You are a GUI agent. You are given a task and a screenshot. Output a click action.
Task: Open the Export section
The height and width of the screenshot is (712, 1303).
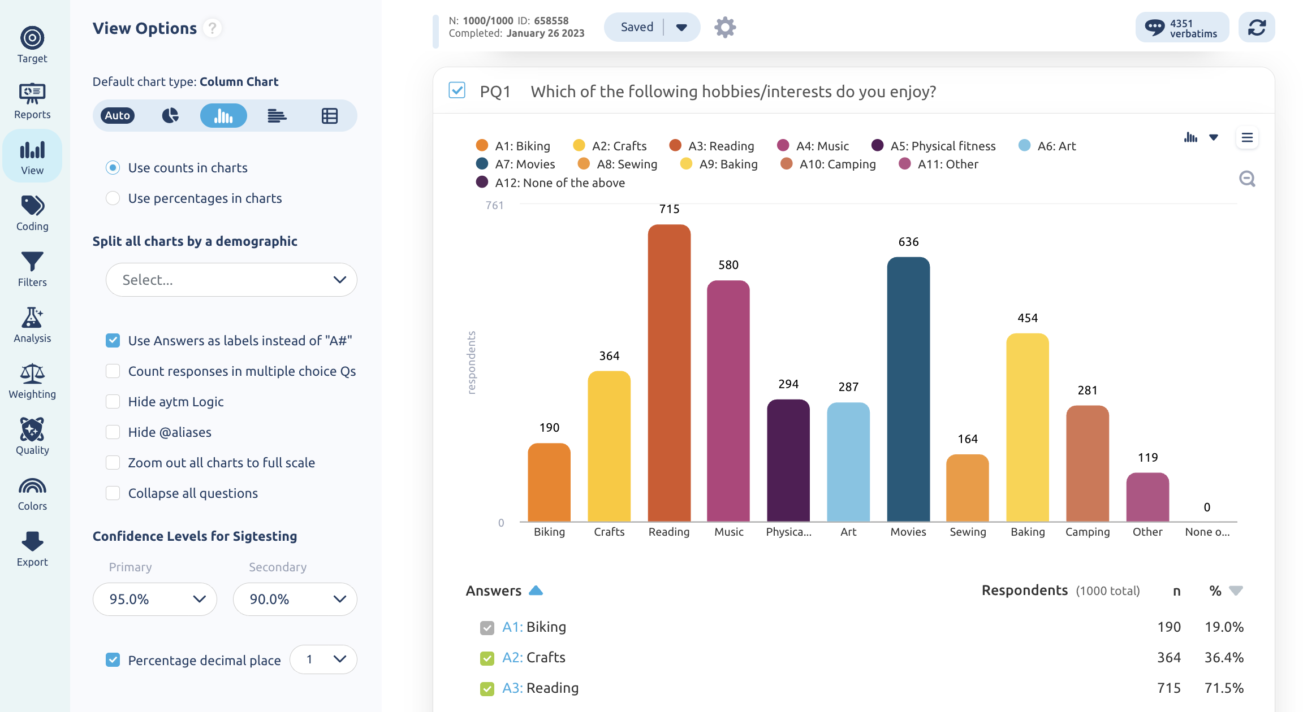click(32, 549)
